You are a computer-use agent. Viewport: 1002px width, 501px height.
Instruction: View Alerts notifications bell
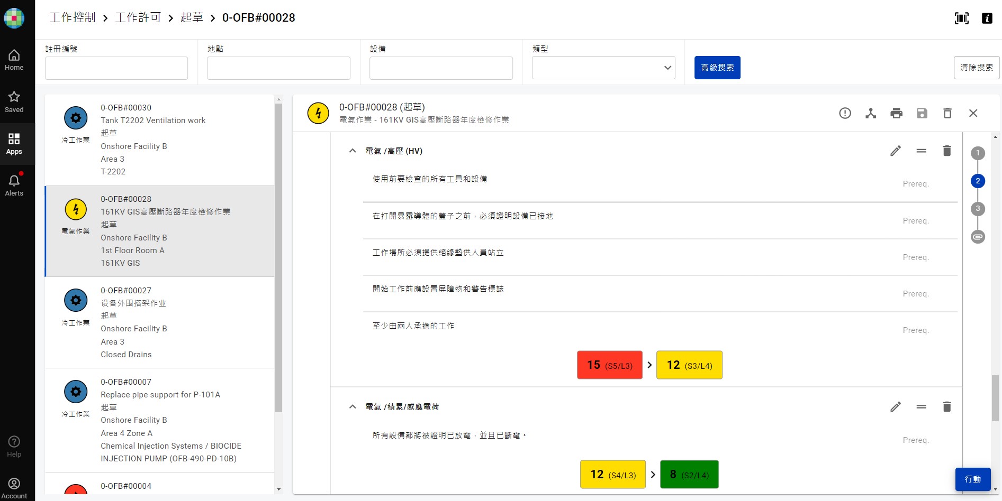[14, 185]
